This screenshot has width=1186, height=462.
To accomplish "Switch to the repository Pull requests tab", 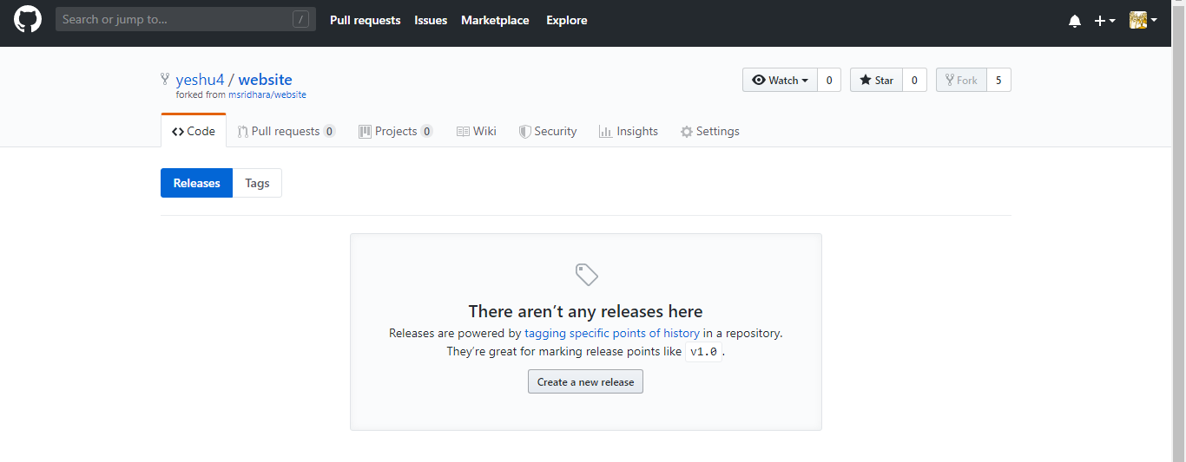I will [x=287, y=131].
